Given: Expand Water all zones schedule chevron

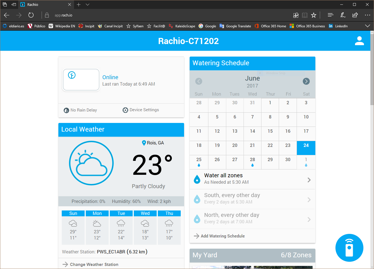Looking at the screenshot, I should pyautogui.click(x=309, y=180).
